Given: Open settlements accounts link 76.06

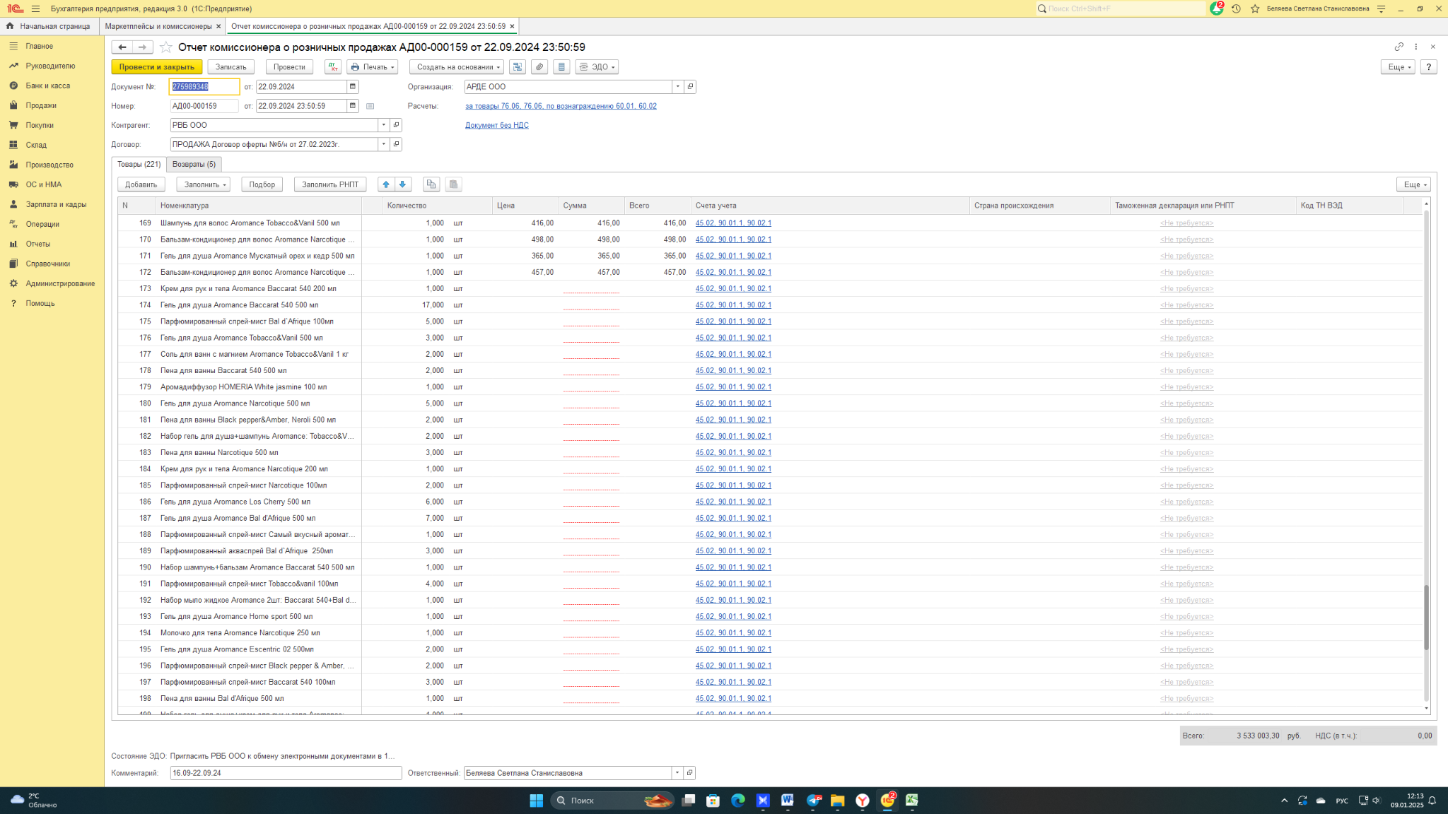Looking at the screenshot, I should click(561, 106).
